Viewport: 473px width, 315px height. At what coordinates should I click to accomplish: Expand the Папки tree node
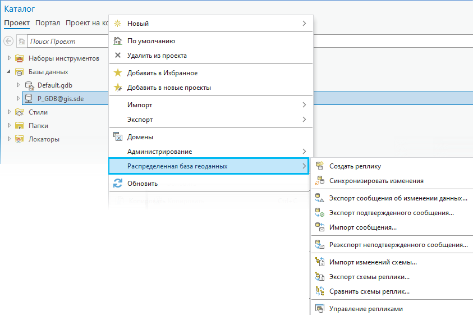click(9, 125)
